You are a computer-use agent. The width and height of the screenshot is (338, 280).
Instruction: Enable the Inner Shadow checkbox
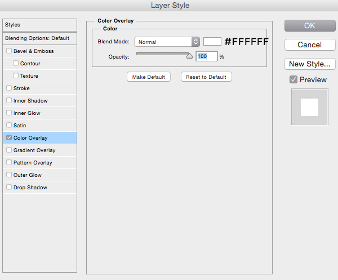[x=9, y=100]
